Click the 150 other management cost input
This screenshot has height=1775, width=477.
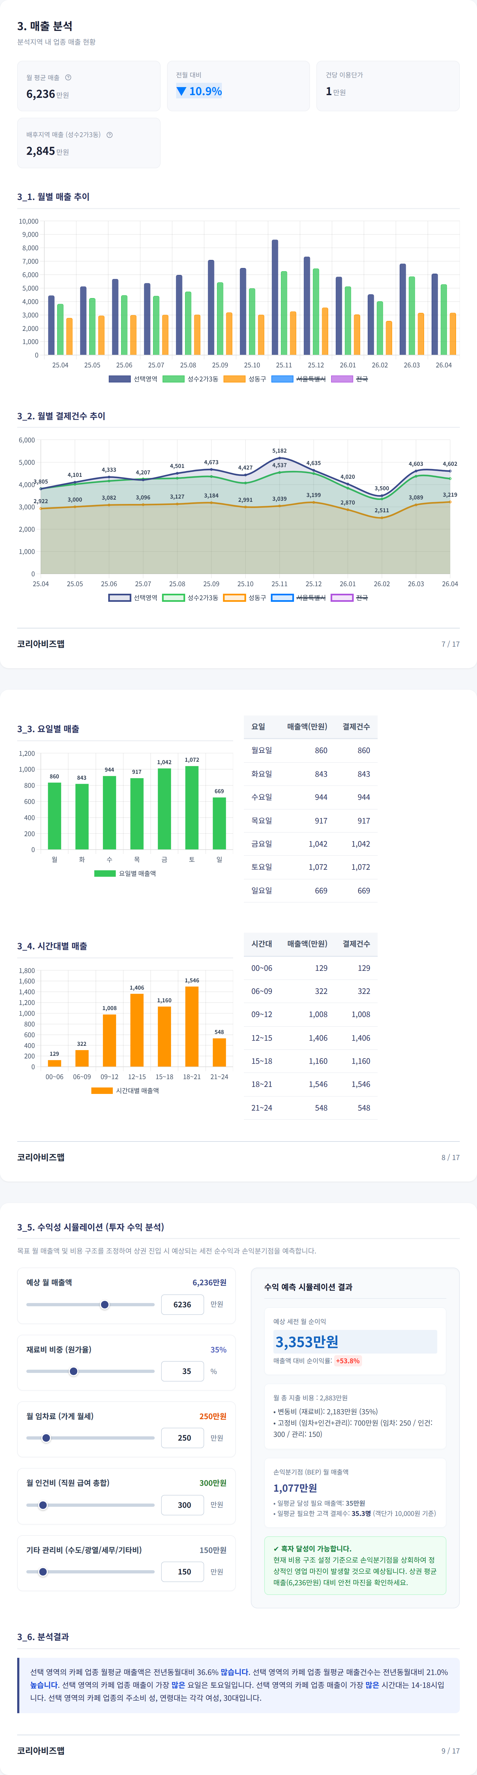(x=182, y=1572)
